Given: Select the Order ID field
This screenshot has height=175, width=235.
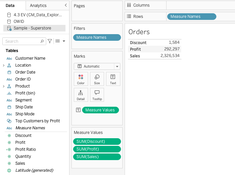Looking at the screenshot, I should pyautogui.click(x=23, y=79).
